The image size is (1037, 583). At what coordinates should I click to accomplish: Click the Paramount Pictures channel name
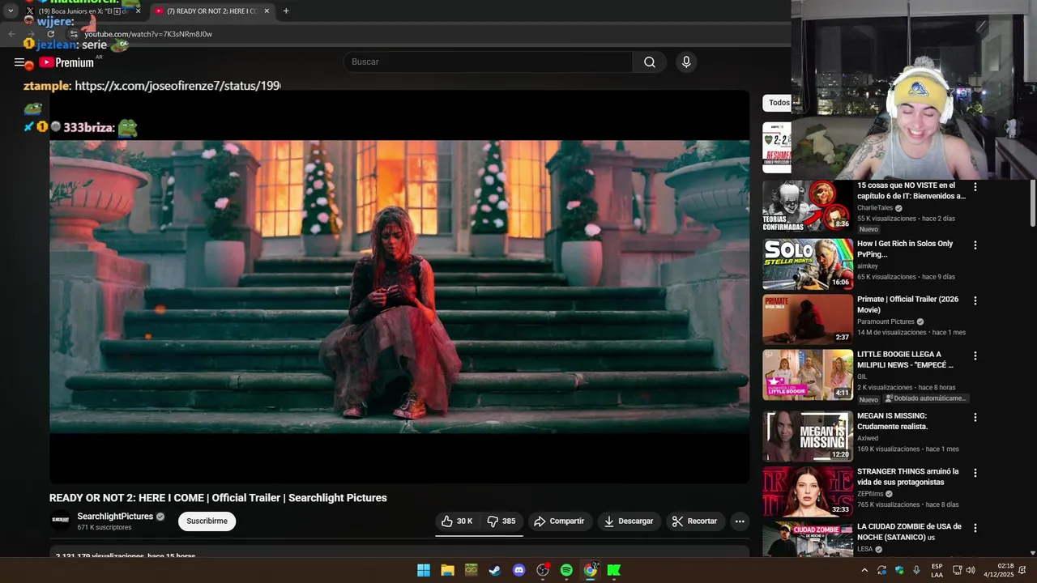pos(886,321)
